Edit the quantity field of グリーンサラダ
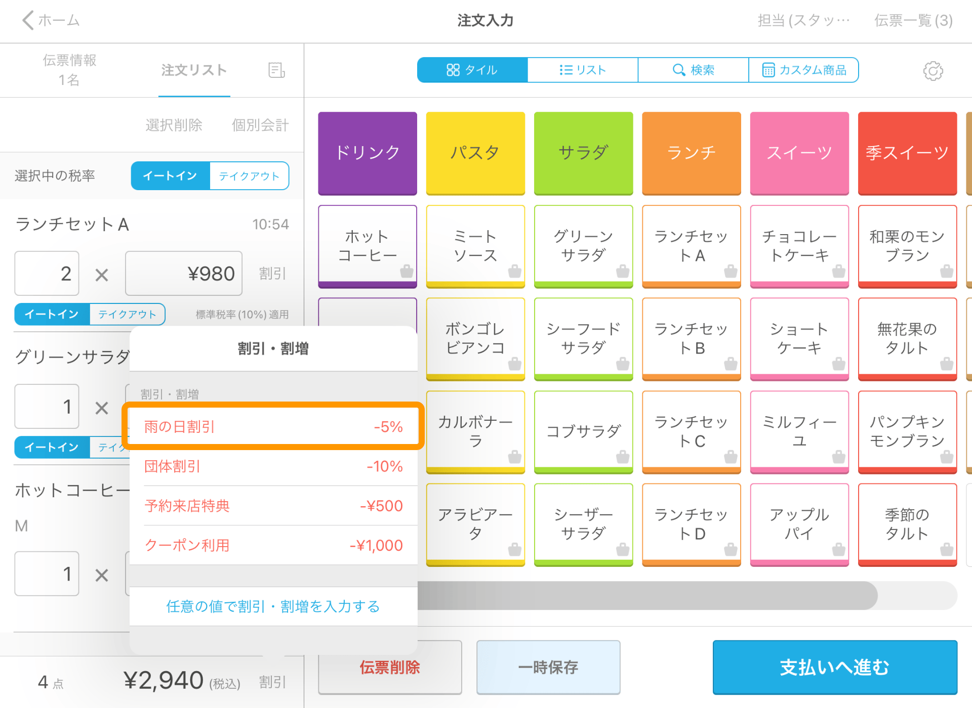Image resolution: width=972 pixels, height=708 pixels. pos(47,407)
